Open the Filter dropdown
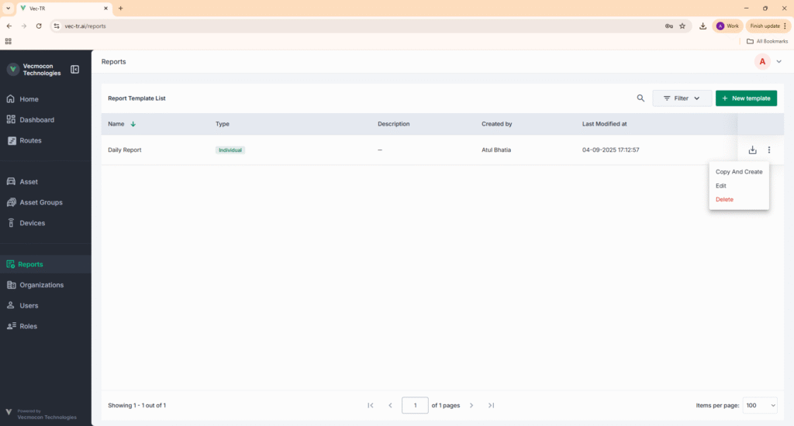The height and width of the screenshot is (426, 794). pos(682,98)
